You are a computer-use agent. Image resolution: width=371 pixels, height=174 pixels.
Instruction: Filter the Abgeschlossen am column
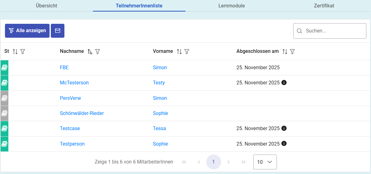(x=292, y=52)
